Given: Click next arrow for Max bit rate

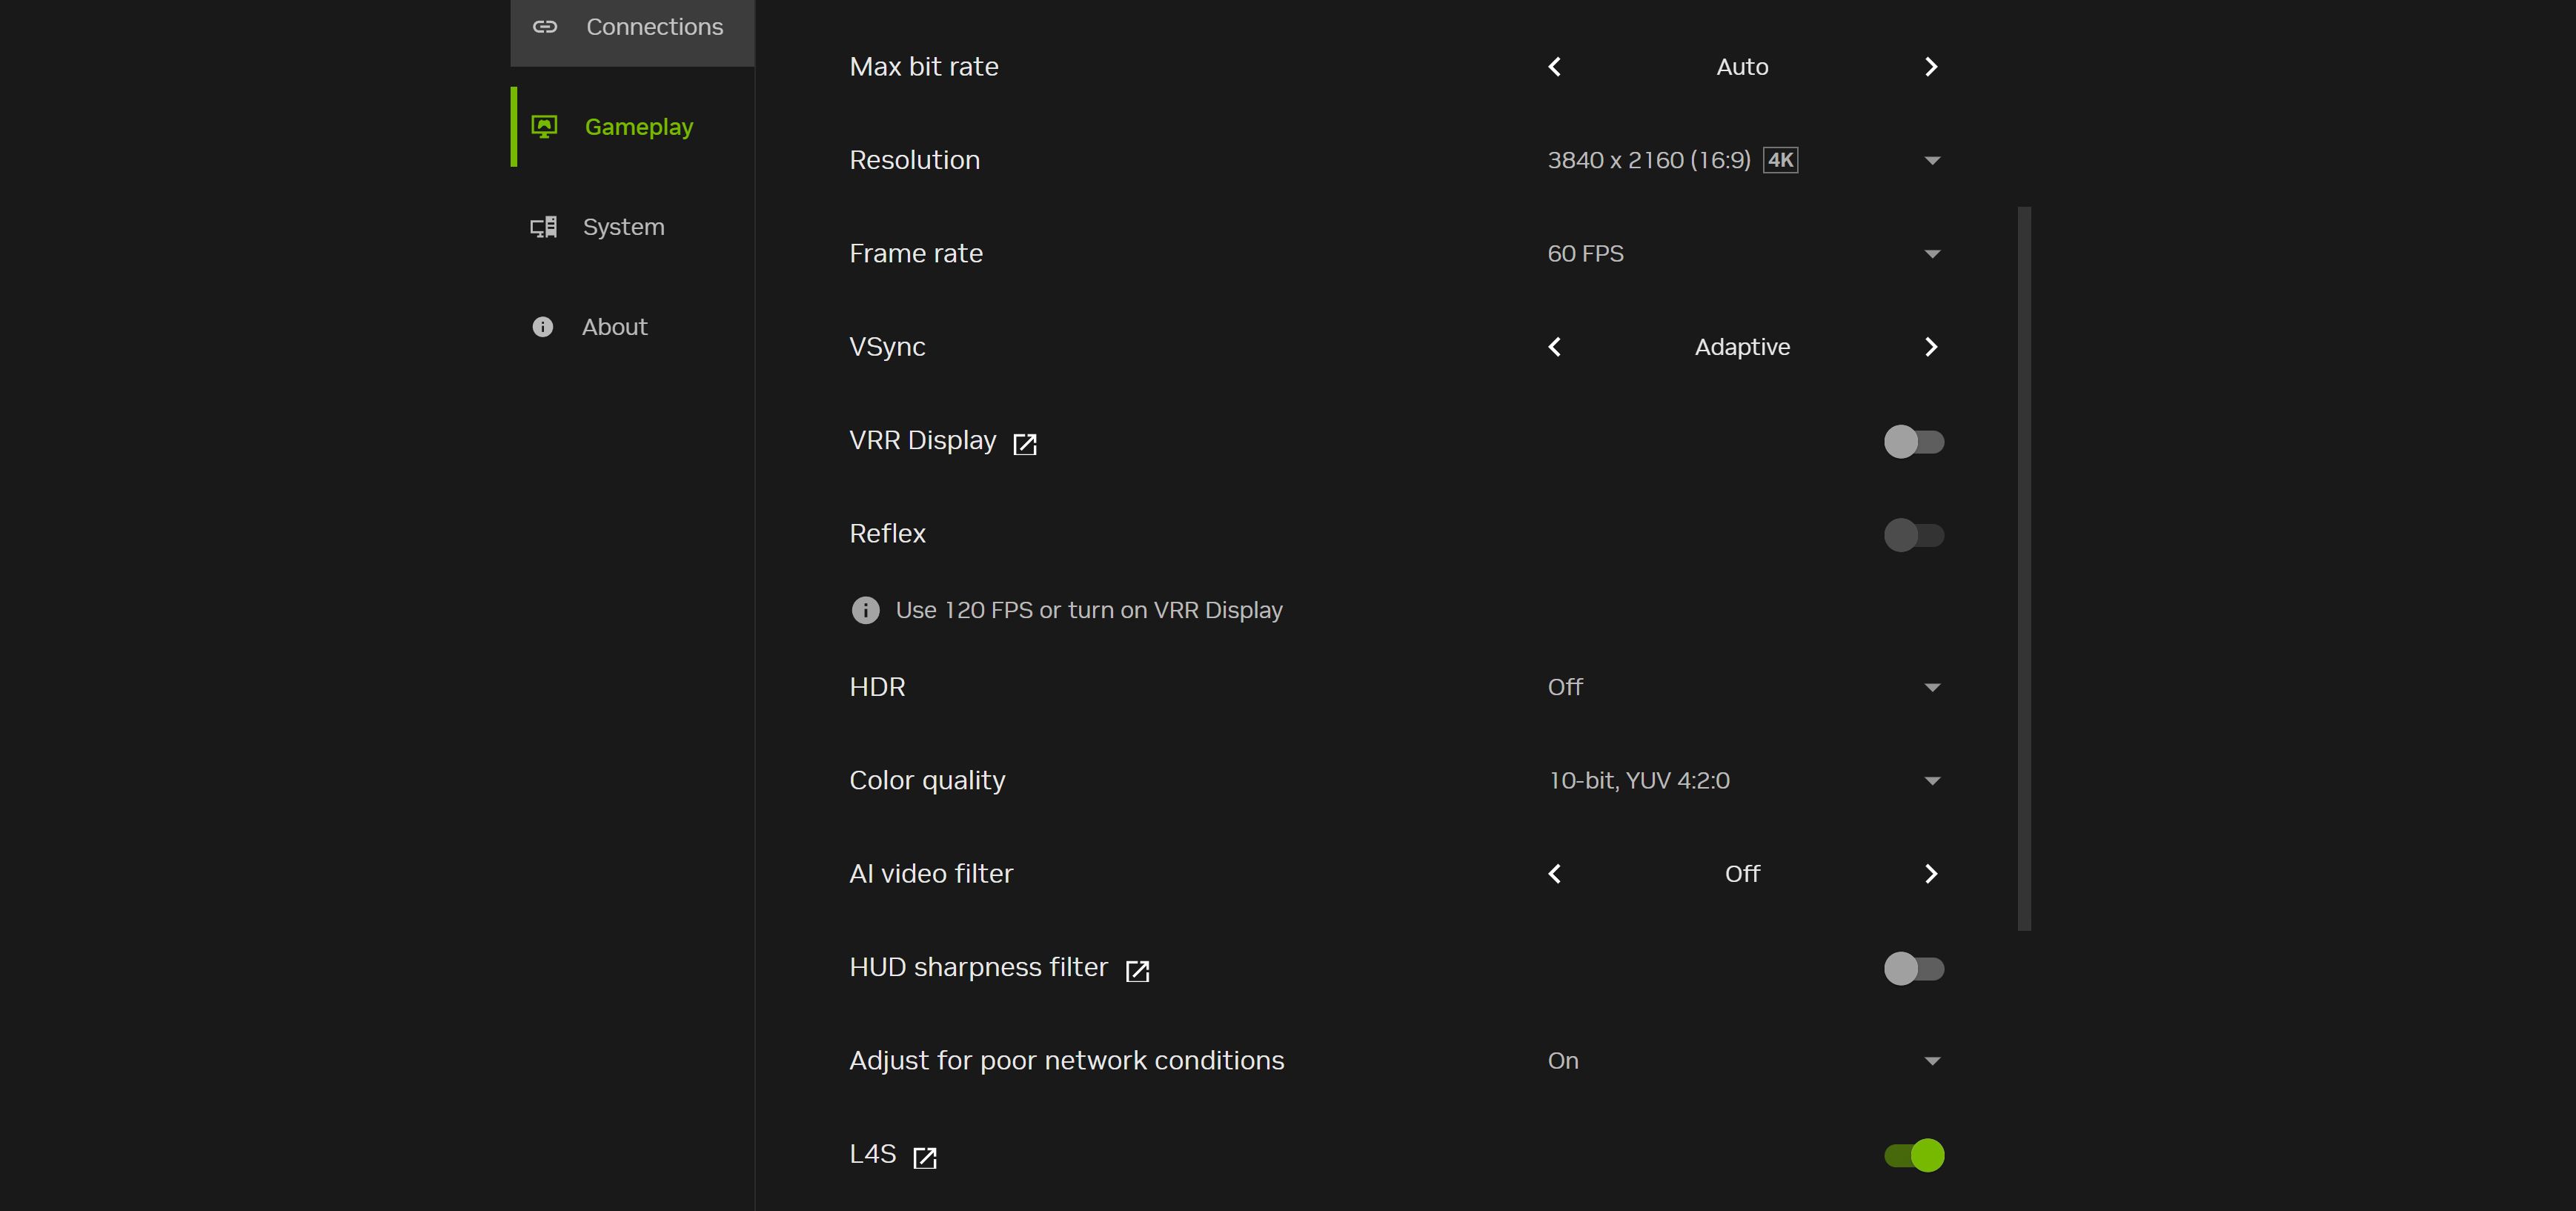Looking at the screenshot, I should coord(1931,67).
